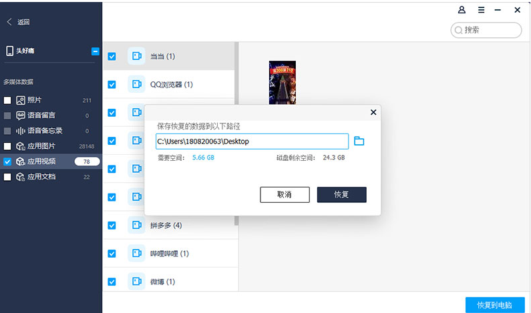Click the 照片 photo icon
The height and width of the screenshot is (313, 531).
(x=21, y=100)
